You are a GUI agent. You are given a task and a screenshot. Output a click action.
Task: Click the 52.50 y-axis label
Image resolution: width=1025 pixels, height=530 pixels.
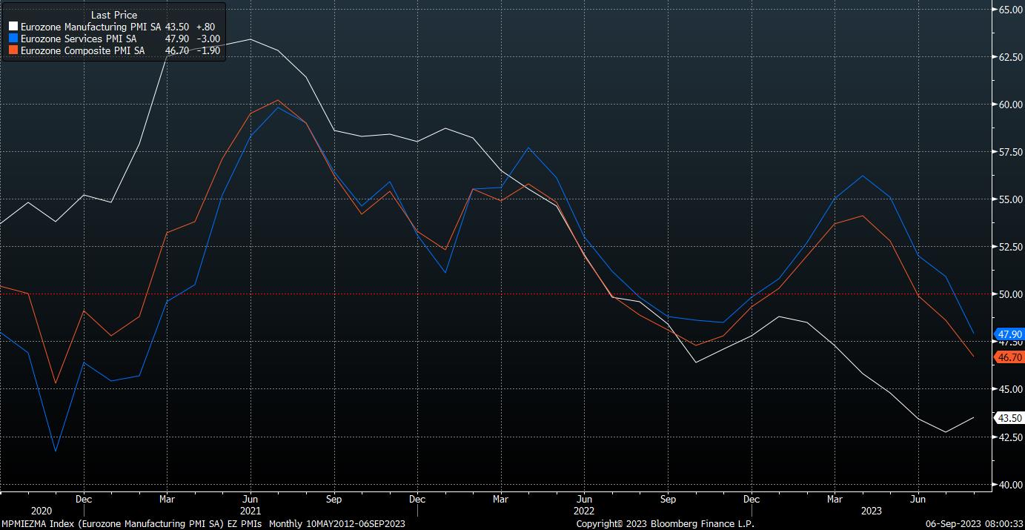[x=1010, y=247]
